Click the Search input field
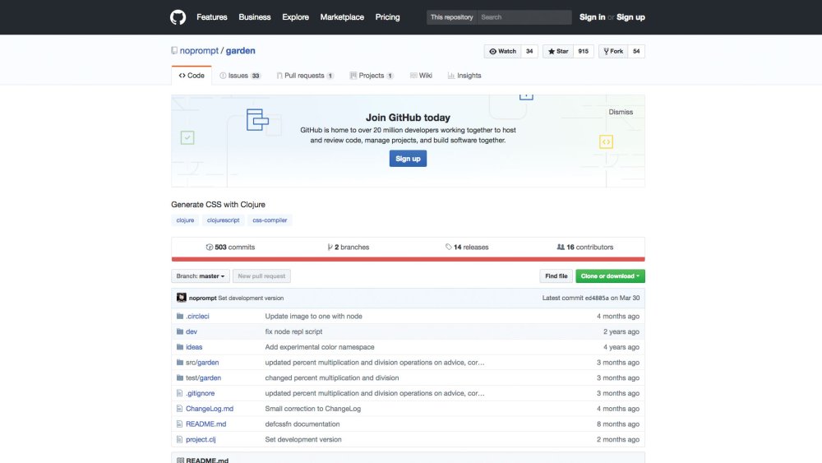Image resolution: width=822 pixels, height=463 pixels. pos(524,17)
